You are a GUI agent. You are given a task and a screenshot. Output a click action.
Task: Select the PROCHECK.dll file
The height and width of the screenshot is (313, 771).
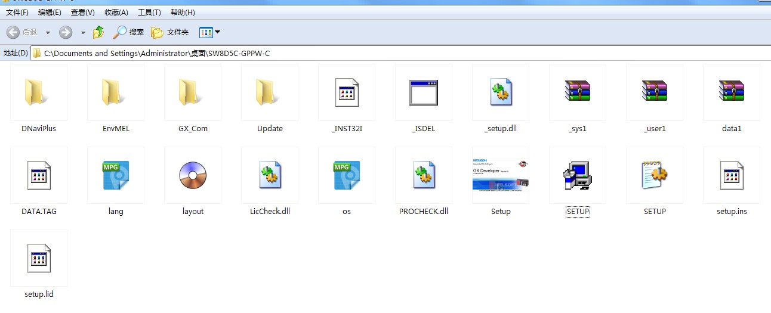423,175
